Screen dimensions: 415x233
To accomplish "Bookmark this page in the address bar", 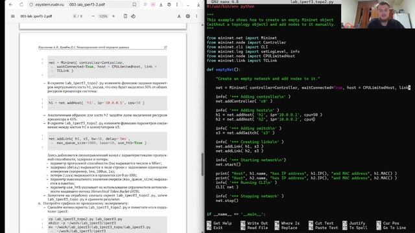I will coord(134,5).
